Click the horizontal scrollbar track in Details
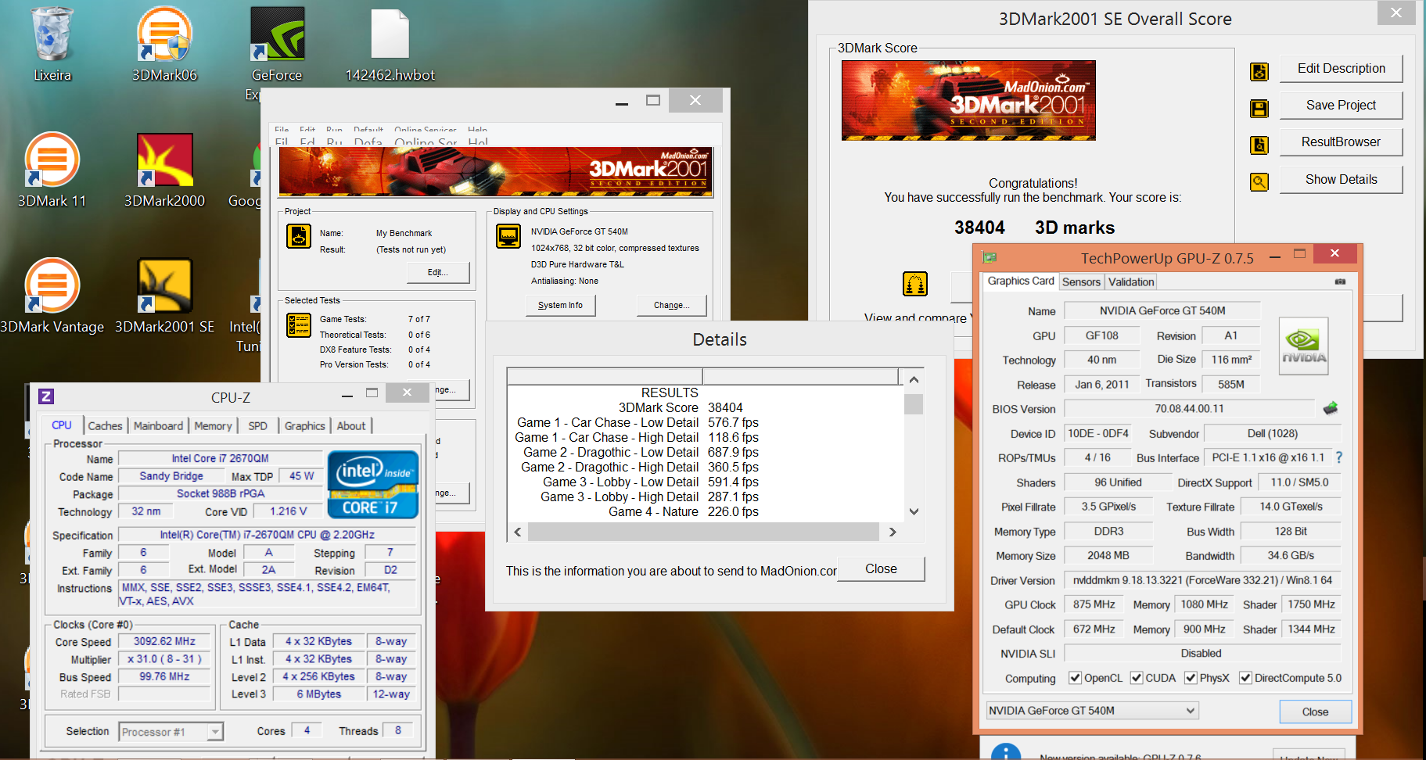Image resolution: width=1426 pixels, height=760 pixels. (703, 532)
